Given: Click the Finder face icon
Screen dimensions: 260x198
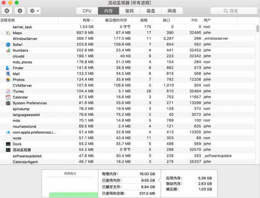Looking at the screenshot, I should (x=8, y=68).
